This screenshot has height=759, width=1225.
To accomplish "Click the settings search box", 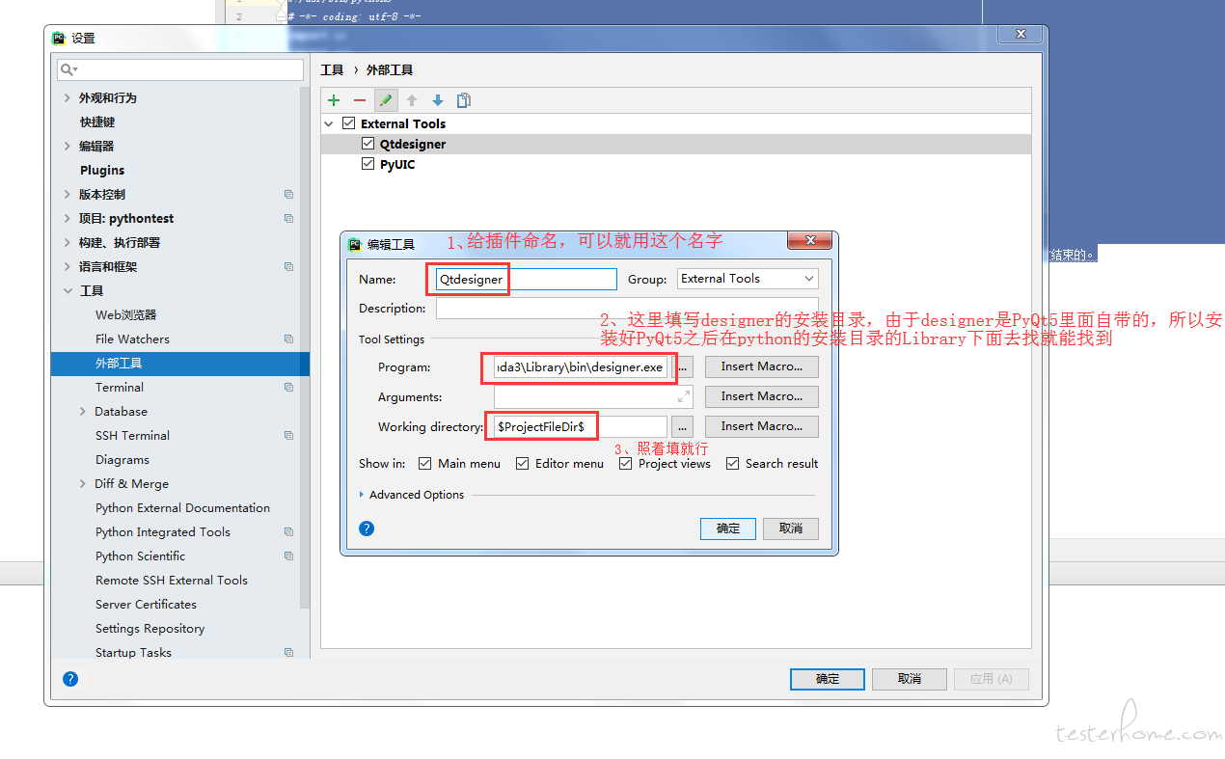I will click(180, 69).
